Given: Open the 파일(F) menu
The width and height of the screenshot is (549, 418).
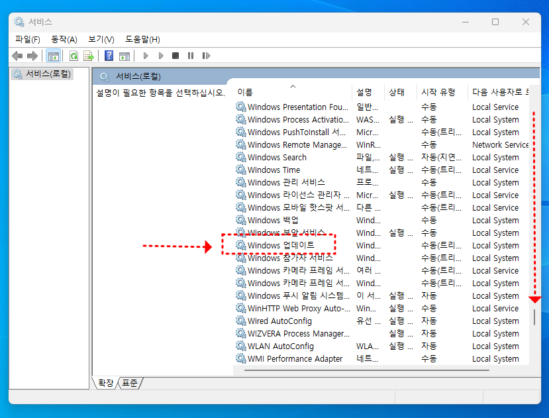Looking at the screenshot, I should [28, 39].
